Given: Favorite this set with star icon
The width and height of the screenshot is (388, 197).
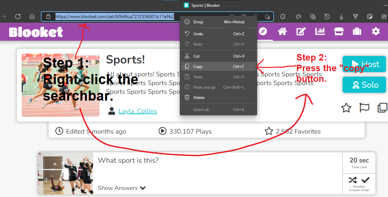Looking at the screenshot, I should coord(346,108).
